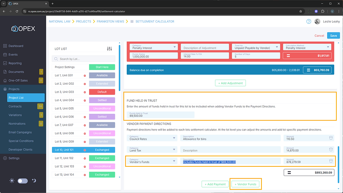
Task: Click NATIONAL LAW breadcrumb link
Action: point(60,21)
